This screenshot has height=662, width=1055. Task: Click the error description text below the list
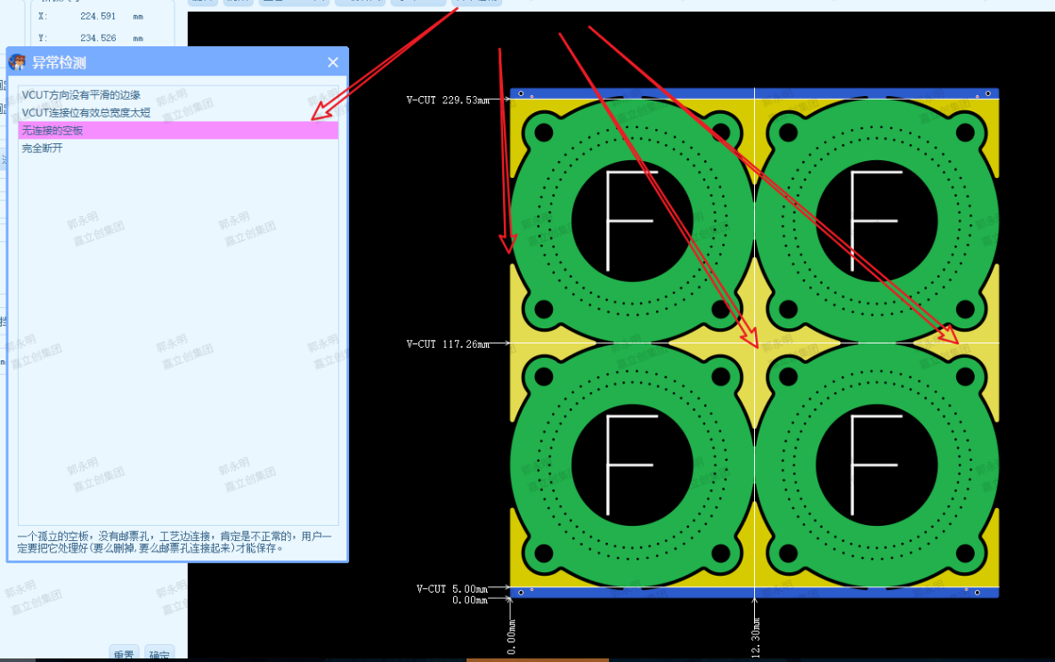(174, 542)
